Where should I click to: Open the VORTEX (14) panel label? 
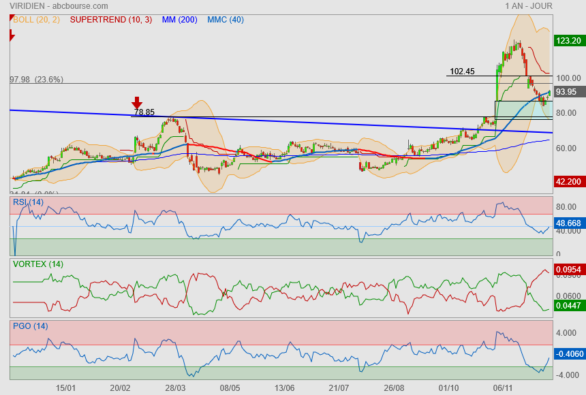38,264
